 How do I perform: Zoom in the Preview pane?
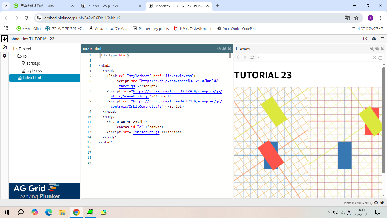click(377, 49)
